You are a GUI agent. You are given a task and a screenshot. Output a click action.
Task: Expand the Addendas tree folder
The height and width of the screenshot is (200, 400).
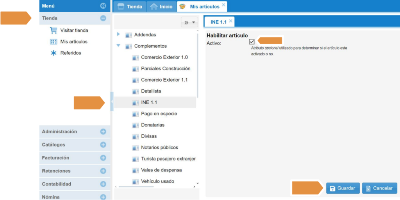tap(118, 34)
